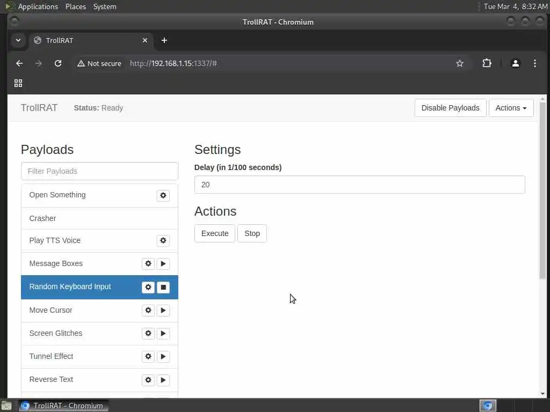Start the Message Boxes payload with play icon
Screen dimensions: 550x412
click(x=163, y=264)
